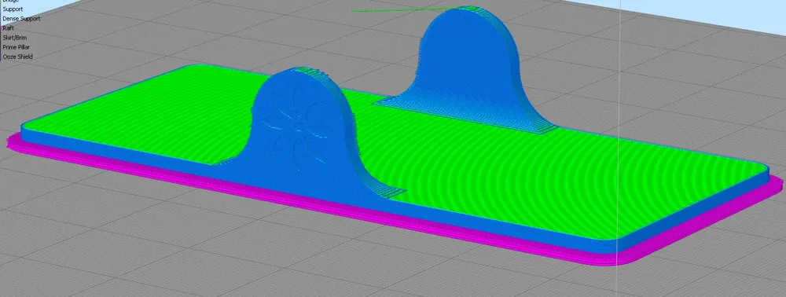Click the Dense Support legend entry
Image resolution: width=786 pixels, height=297 pixels.
point(21,19)
